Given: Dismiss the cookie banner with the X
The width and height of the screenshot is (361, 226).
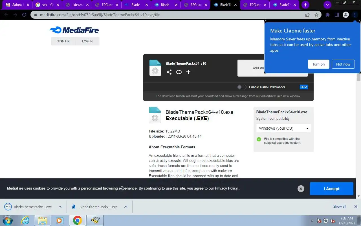Looking at the screenshot, I should [x=301, y=189].
